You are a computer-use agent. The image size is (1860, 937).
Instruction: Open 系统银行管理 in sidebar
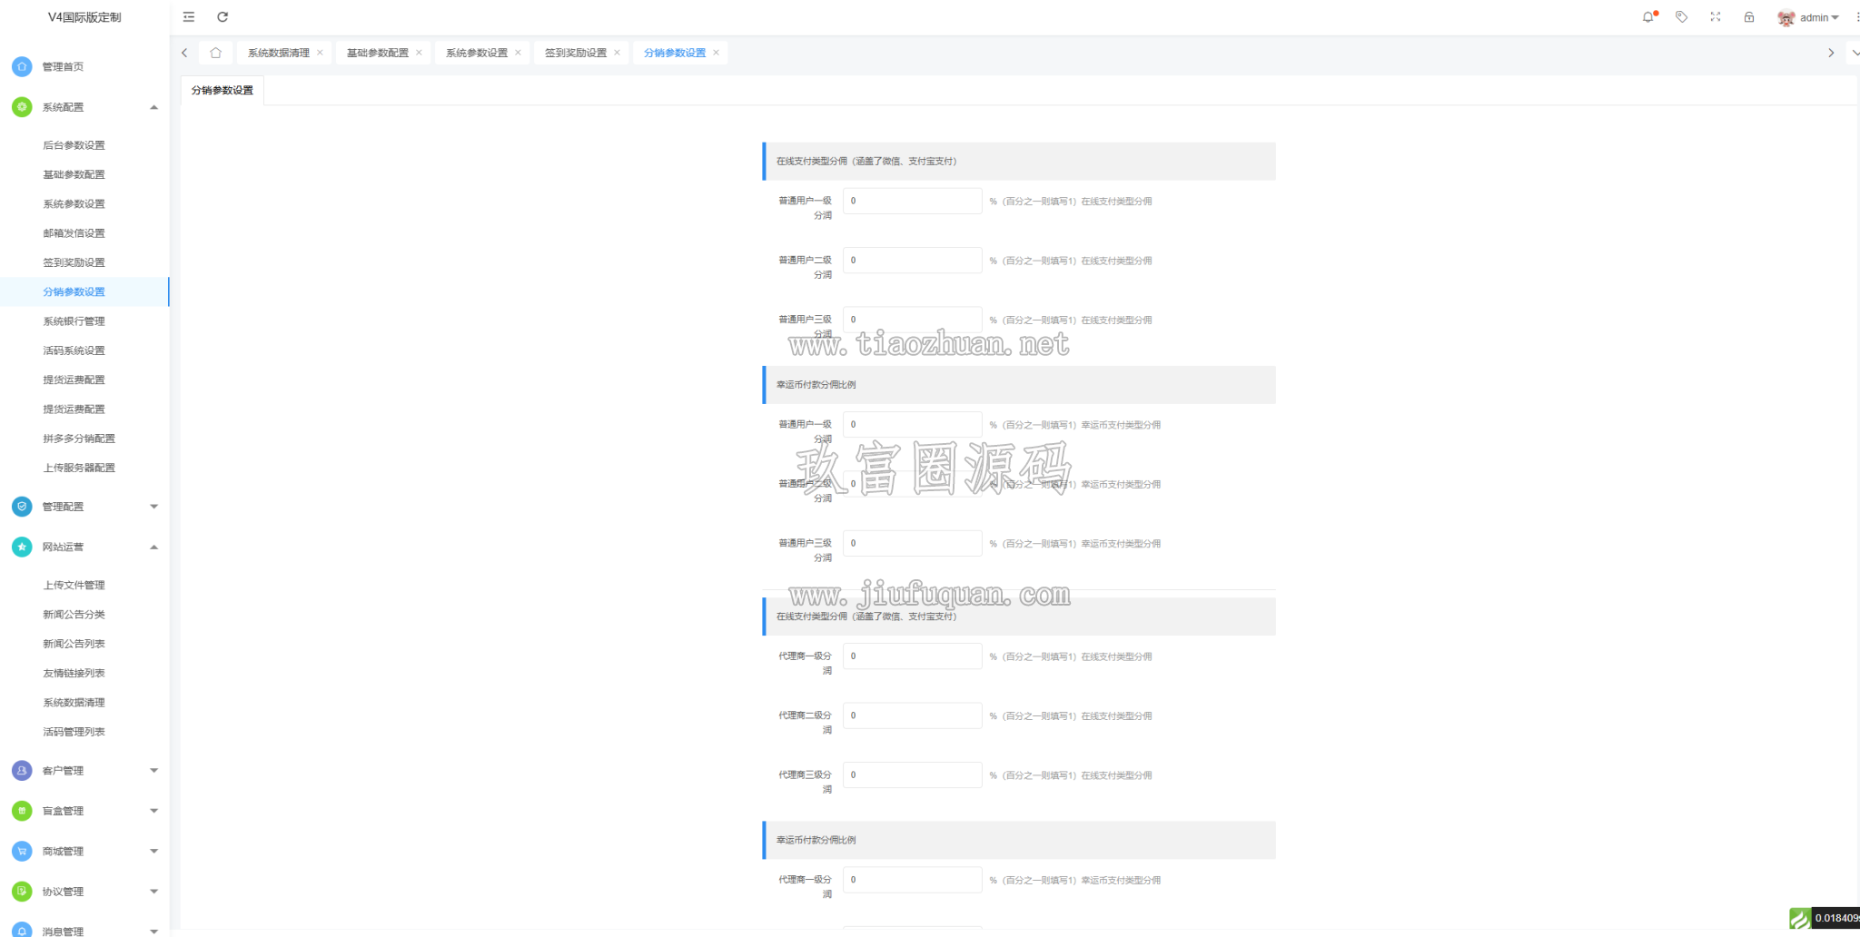74,321
